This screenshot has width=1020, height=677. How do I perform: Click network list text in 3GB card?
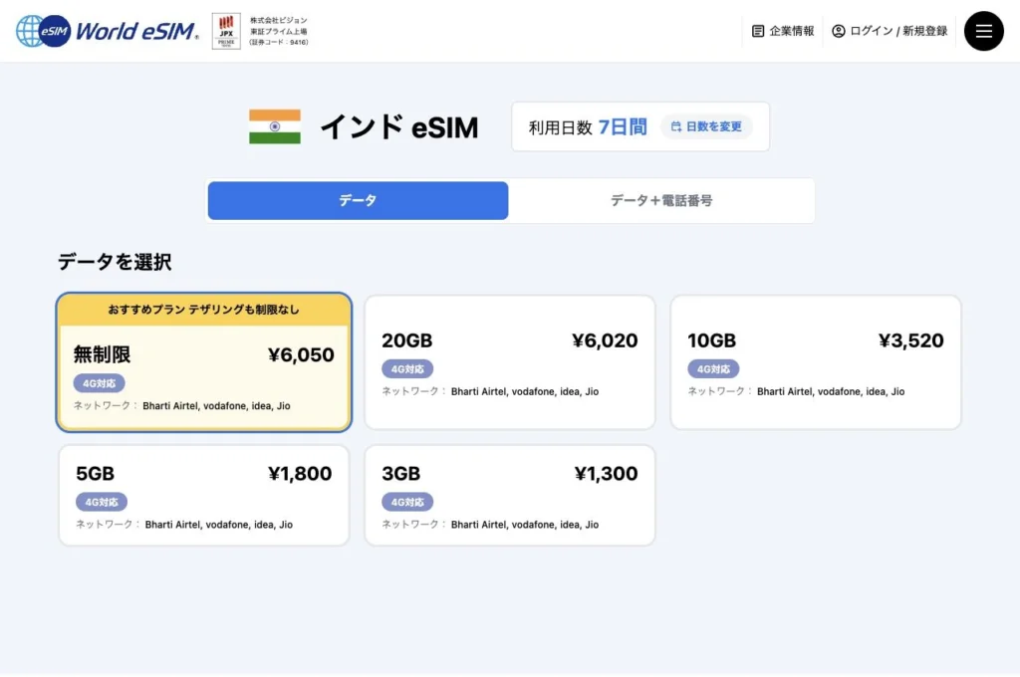click(524, 524)
